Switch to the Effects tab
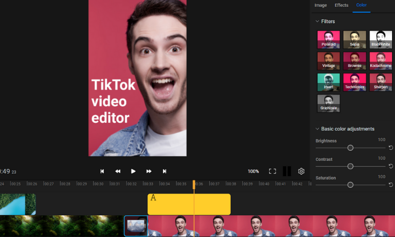395x237 pixels. pyautogui.click(x=341, y=5)
